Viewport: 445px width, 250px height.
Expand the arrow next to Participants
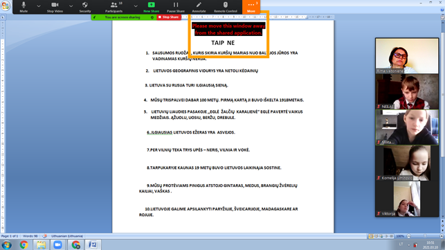pos(136,6)
